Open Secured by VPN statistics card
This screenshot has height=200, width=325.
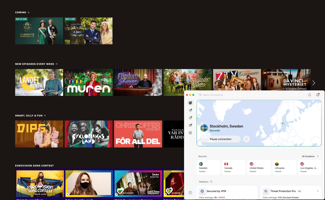[227, 192]
